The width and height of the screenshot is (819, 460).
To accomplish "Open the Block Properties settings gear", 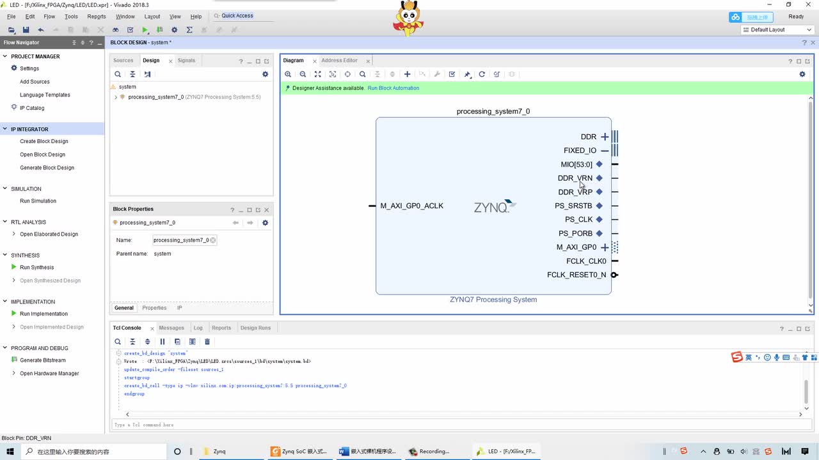I will [x=265, y=222].
